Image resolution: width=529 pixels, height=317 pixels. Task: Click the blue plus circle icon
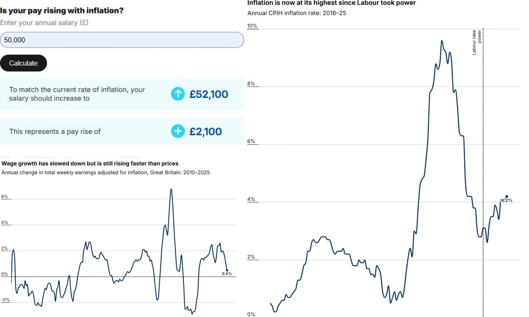click(178, 131)
